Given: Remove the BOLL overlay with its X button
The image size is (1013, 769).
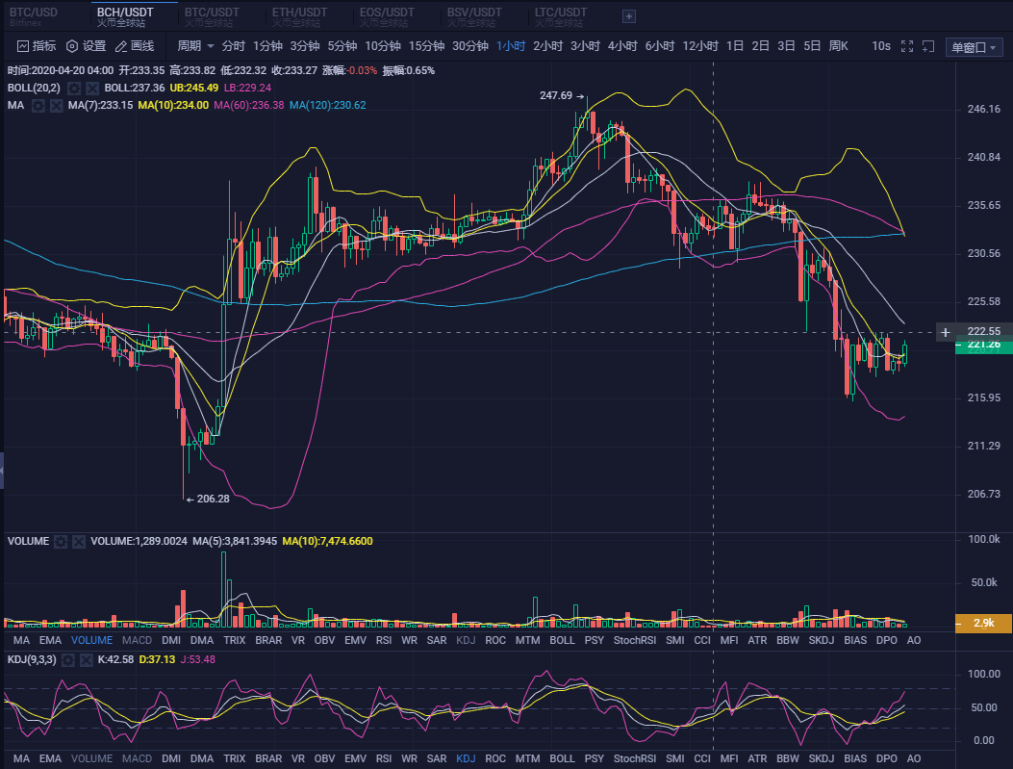Looking at the screenshot, I should [90, 88].
